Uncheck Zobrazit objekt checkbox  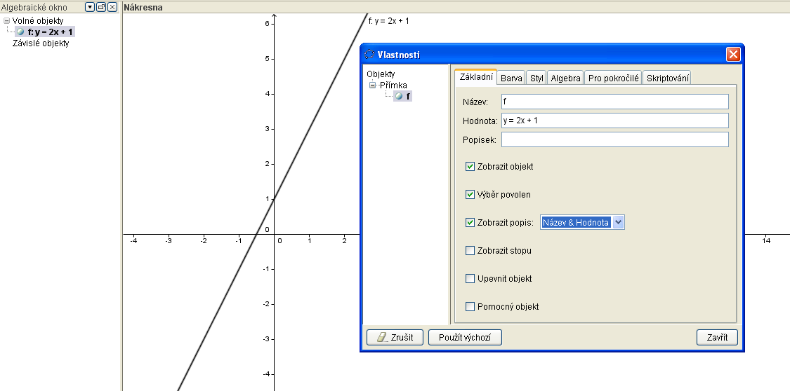470,166
